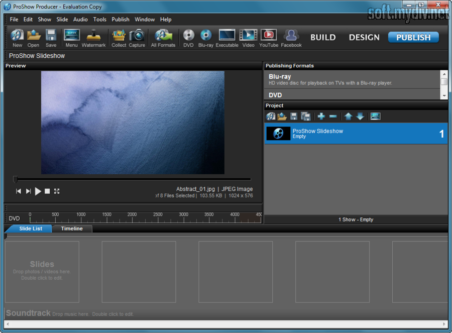Click the Soundtrack drop area
The image size is (452, 333).
tap(226, 313)
